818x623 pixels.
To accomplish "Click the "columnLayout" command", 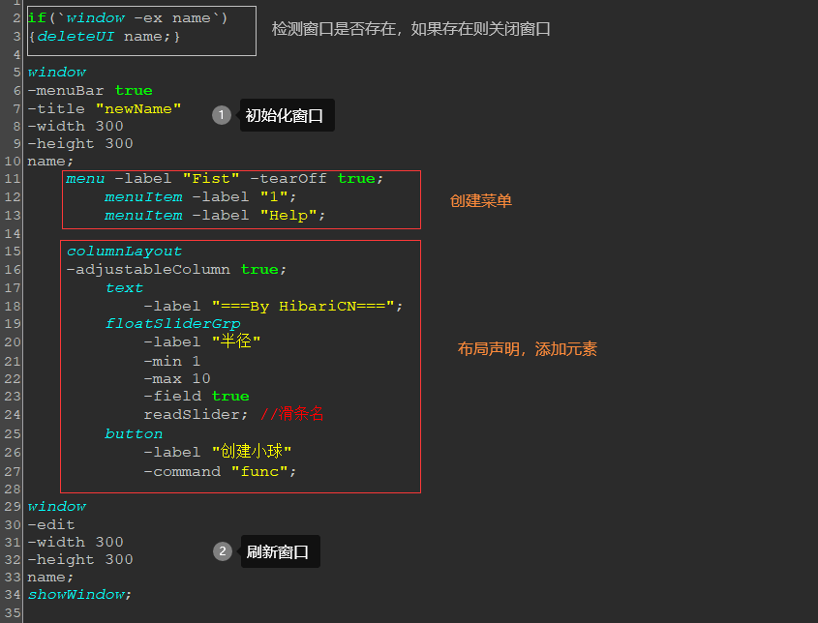I will coord(124,252).
